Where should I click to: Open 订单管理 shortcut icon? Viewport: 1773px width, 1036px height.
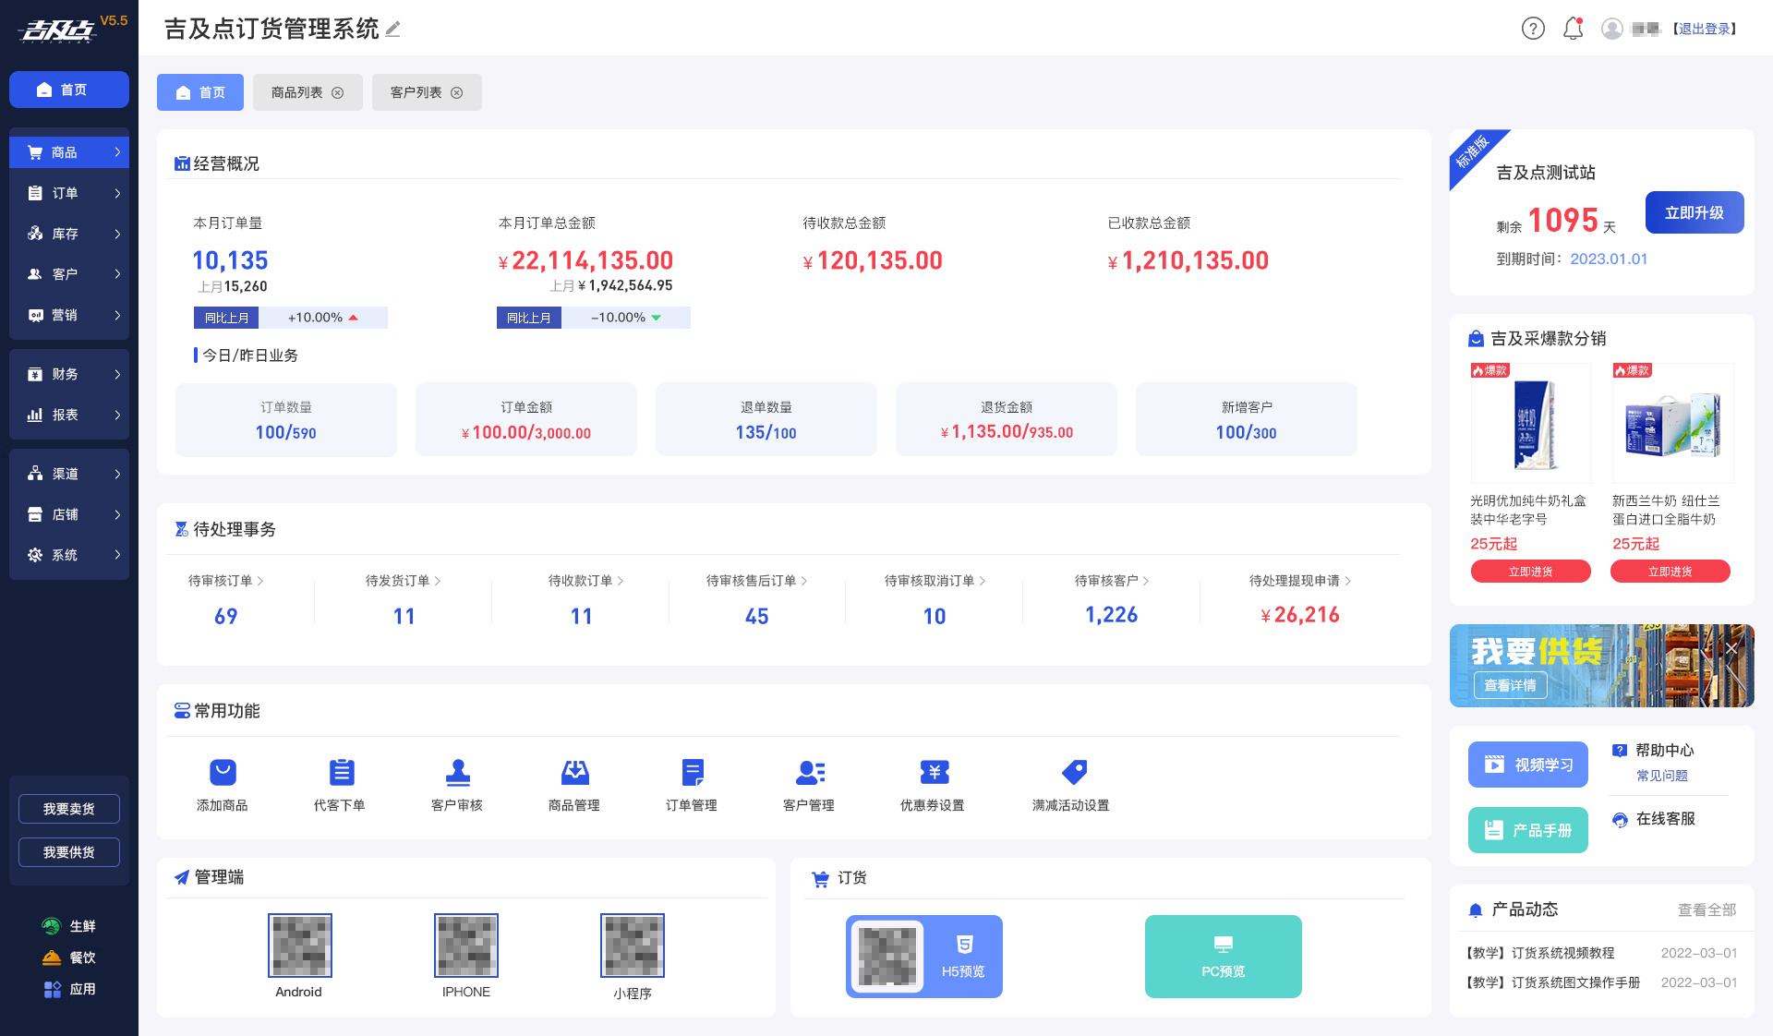(x=693, y=771)
